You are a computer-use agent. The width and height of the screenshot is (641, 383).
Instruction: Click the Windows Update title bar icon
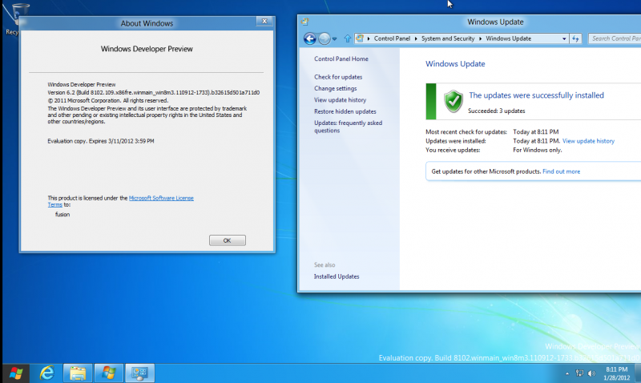tap(304, 22)
